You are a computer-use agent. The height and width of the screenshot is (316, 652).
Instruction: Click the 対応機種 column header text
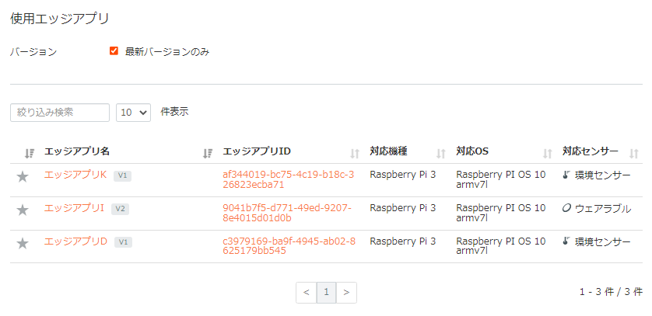tap(388, 151)
